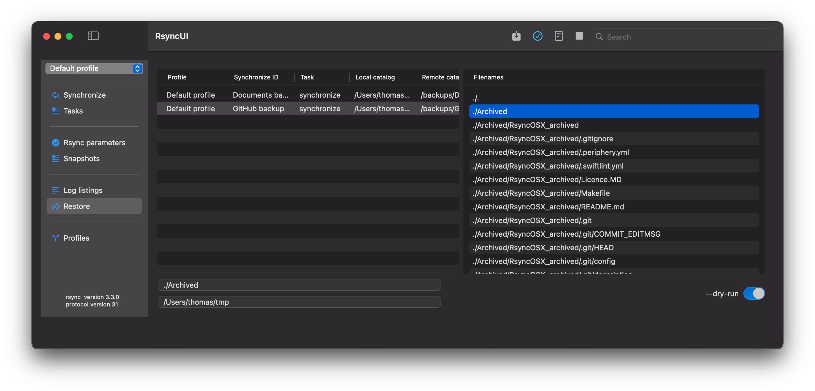Click the checkmark circle toolbar icon

[537, 36]
